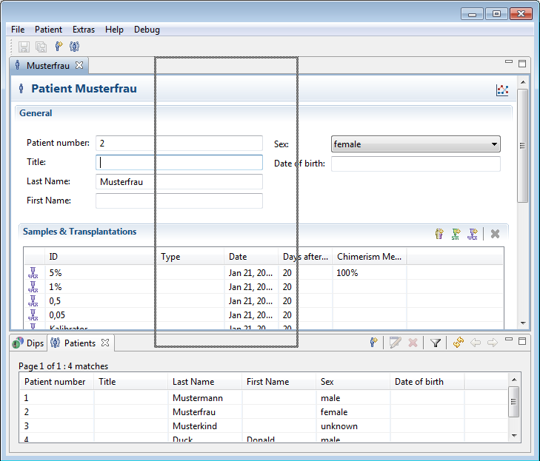Open the Extras menu
Screen dimensions: 540x461
(x=84, y=30)
